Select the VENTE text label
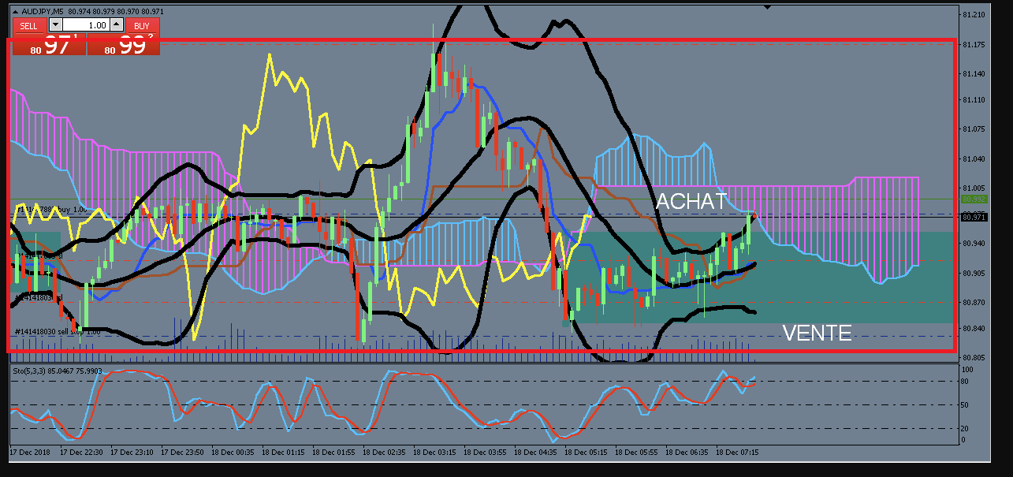The image size is (1013, 477). click(x=817, y=334)
